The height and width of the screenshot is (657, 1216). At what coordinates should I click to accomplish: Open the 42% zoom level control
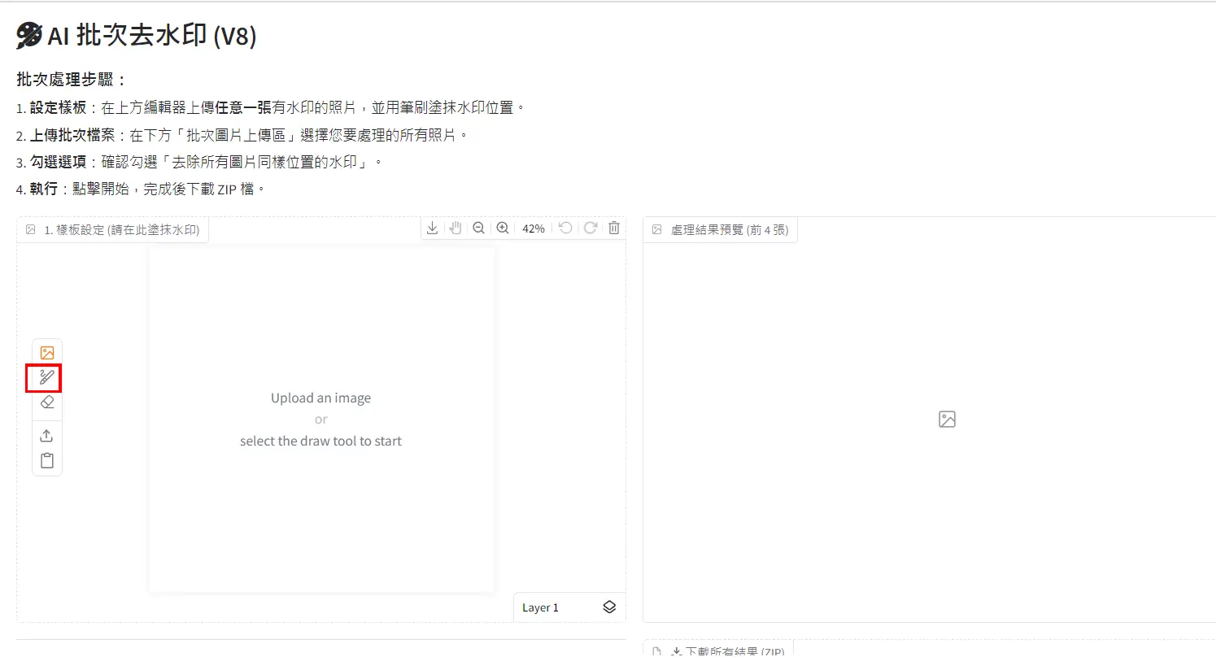(x=533, y=228)
